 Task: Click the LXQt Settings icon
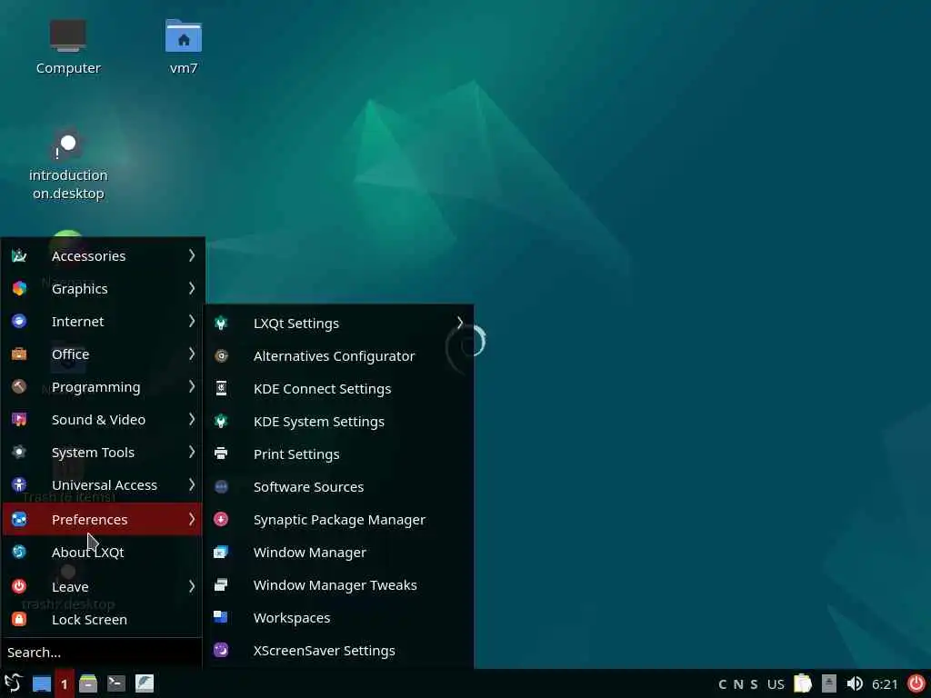pyautogui.click(x=221, y=324)
